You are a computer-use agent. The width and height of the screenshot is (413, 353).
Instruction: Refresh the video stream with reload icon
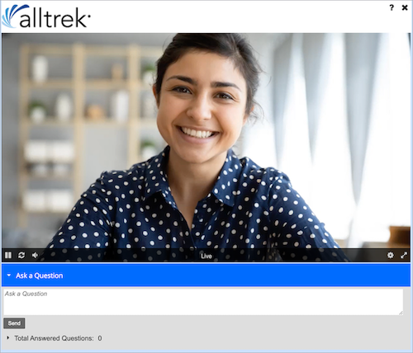(21, 255)
